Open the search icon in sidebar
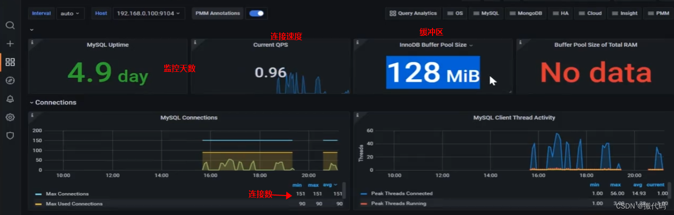Image resolution: width=674 pixels, height=215 pixels. click(x=10, y=25)
